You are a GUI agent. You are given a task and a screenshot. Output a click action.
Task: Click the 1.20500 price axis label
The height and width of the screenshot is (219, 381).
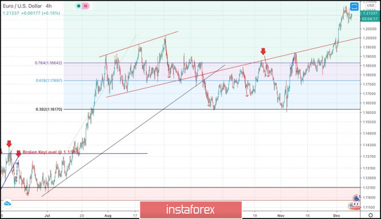[370, 29]
